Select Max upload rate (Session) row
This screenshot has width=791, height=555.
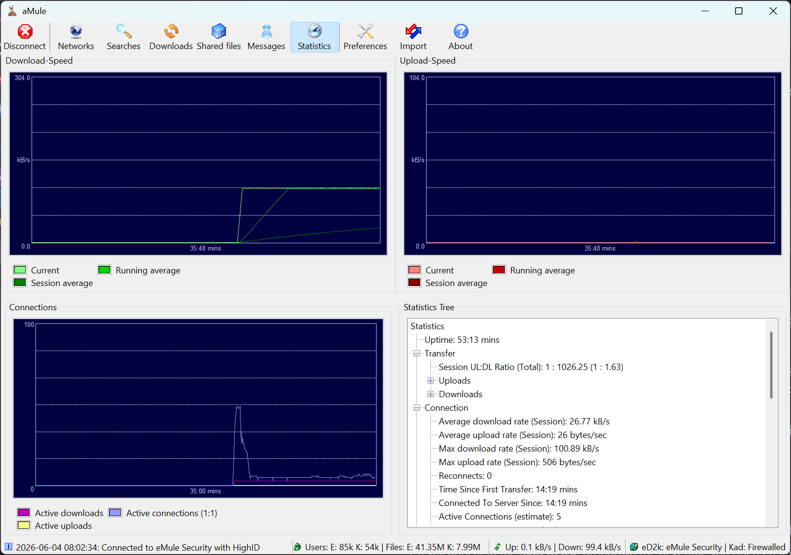click(x=517, y=462)
